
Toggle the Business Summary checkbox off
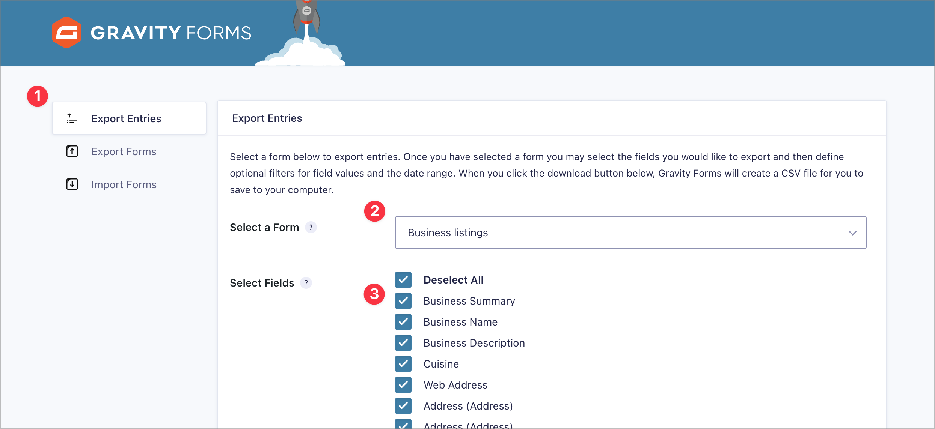point(403,301)
